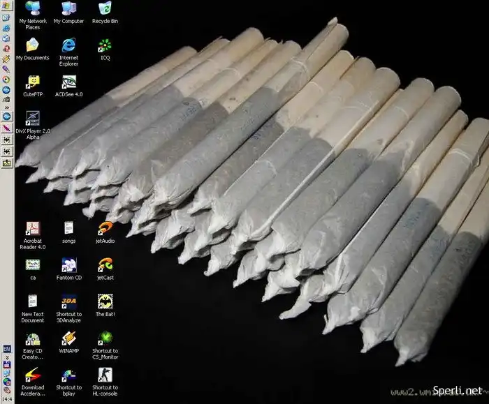Select the Download Accelerator icon
The height and width of the screenshot is (404, 489).
point(32,375)
